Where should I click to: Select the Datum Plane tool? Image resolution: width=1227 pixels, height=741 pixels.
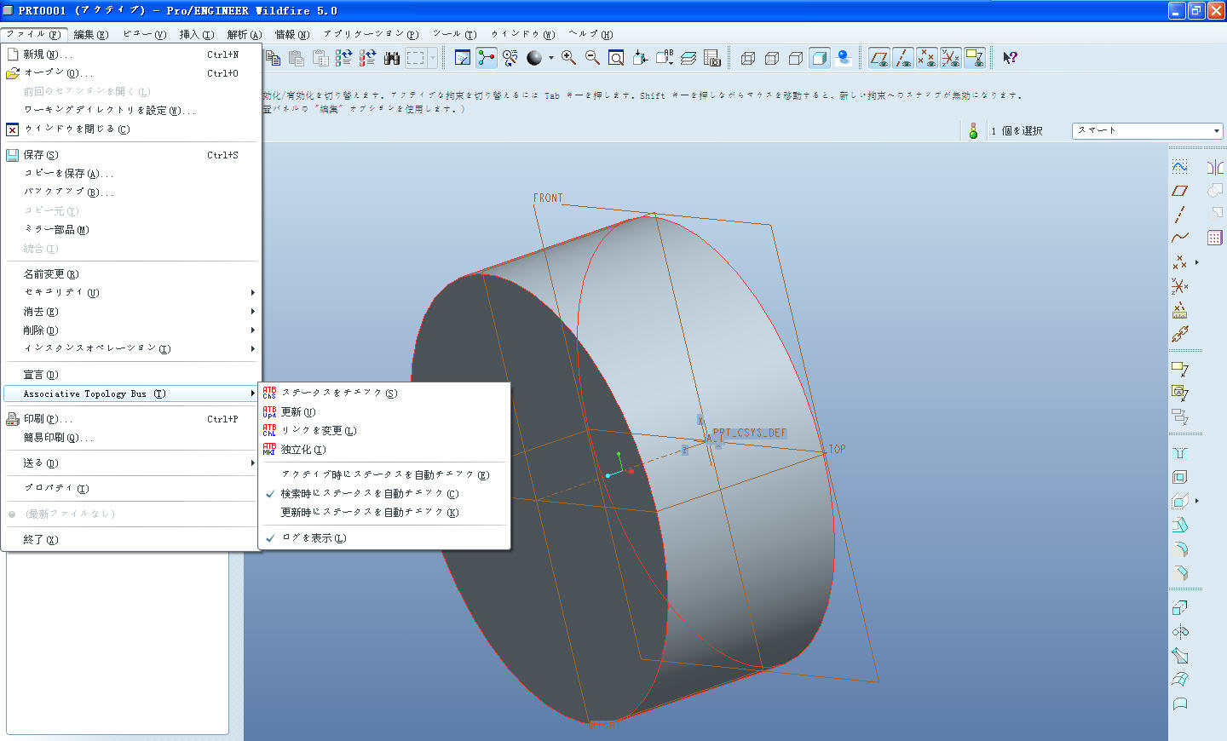(x=1179, y=190)
